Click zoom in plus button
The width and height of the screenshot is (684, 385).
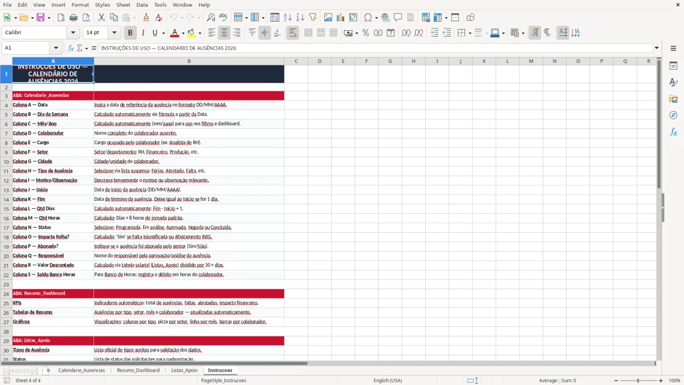[661, 380]
